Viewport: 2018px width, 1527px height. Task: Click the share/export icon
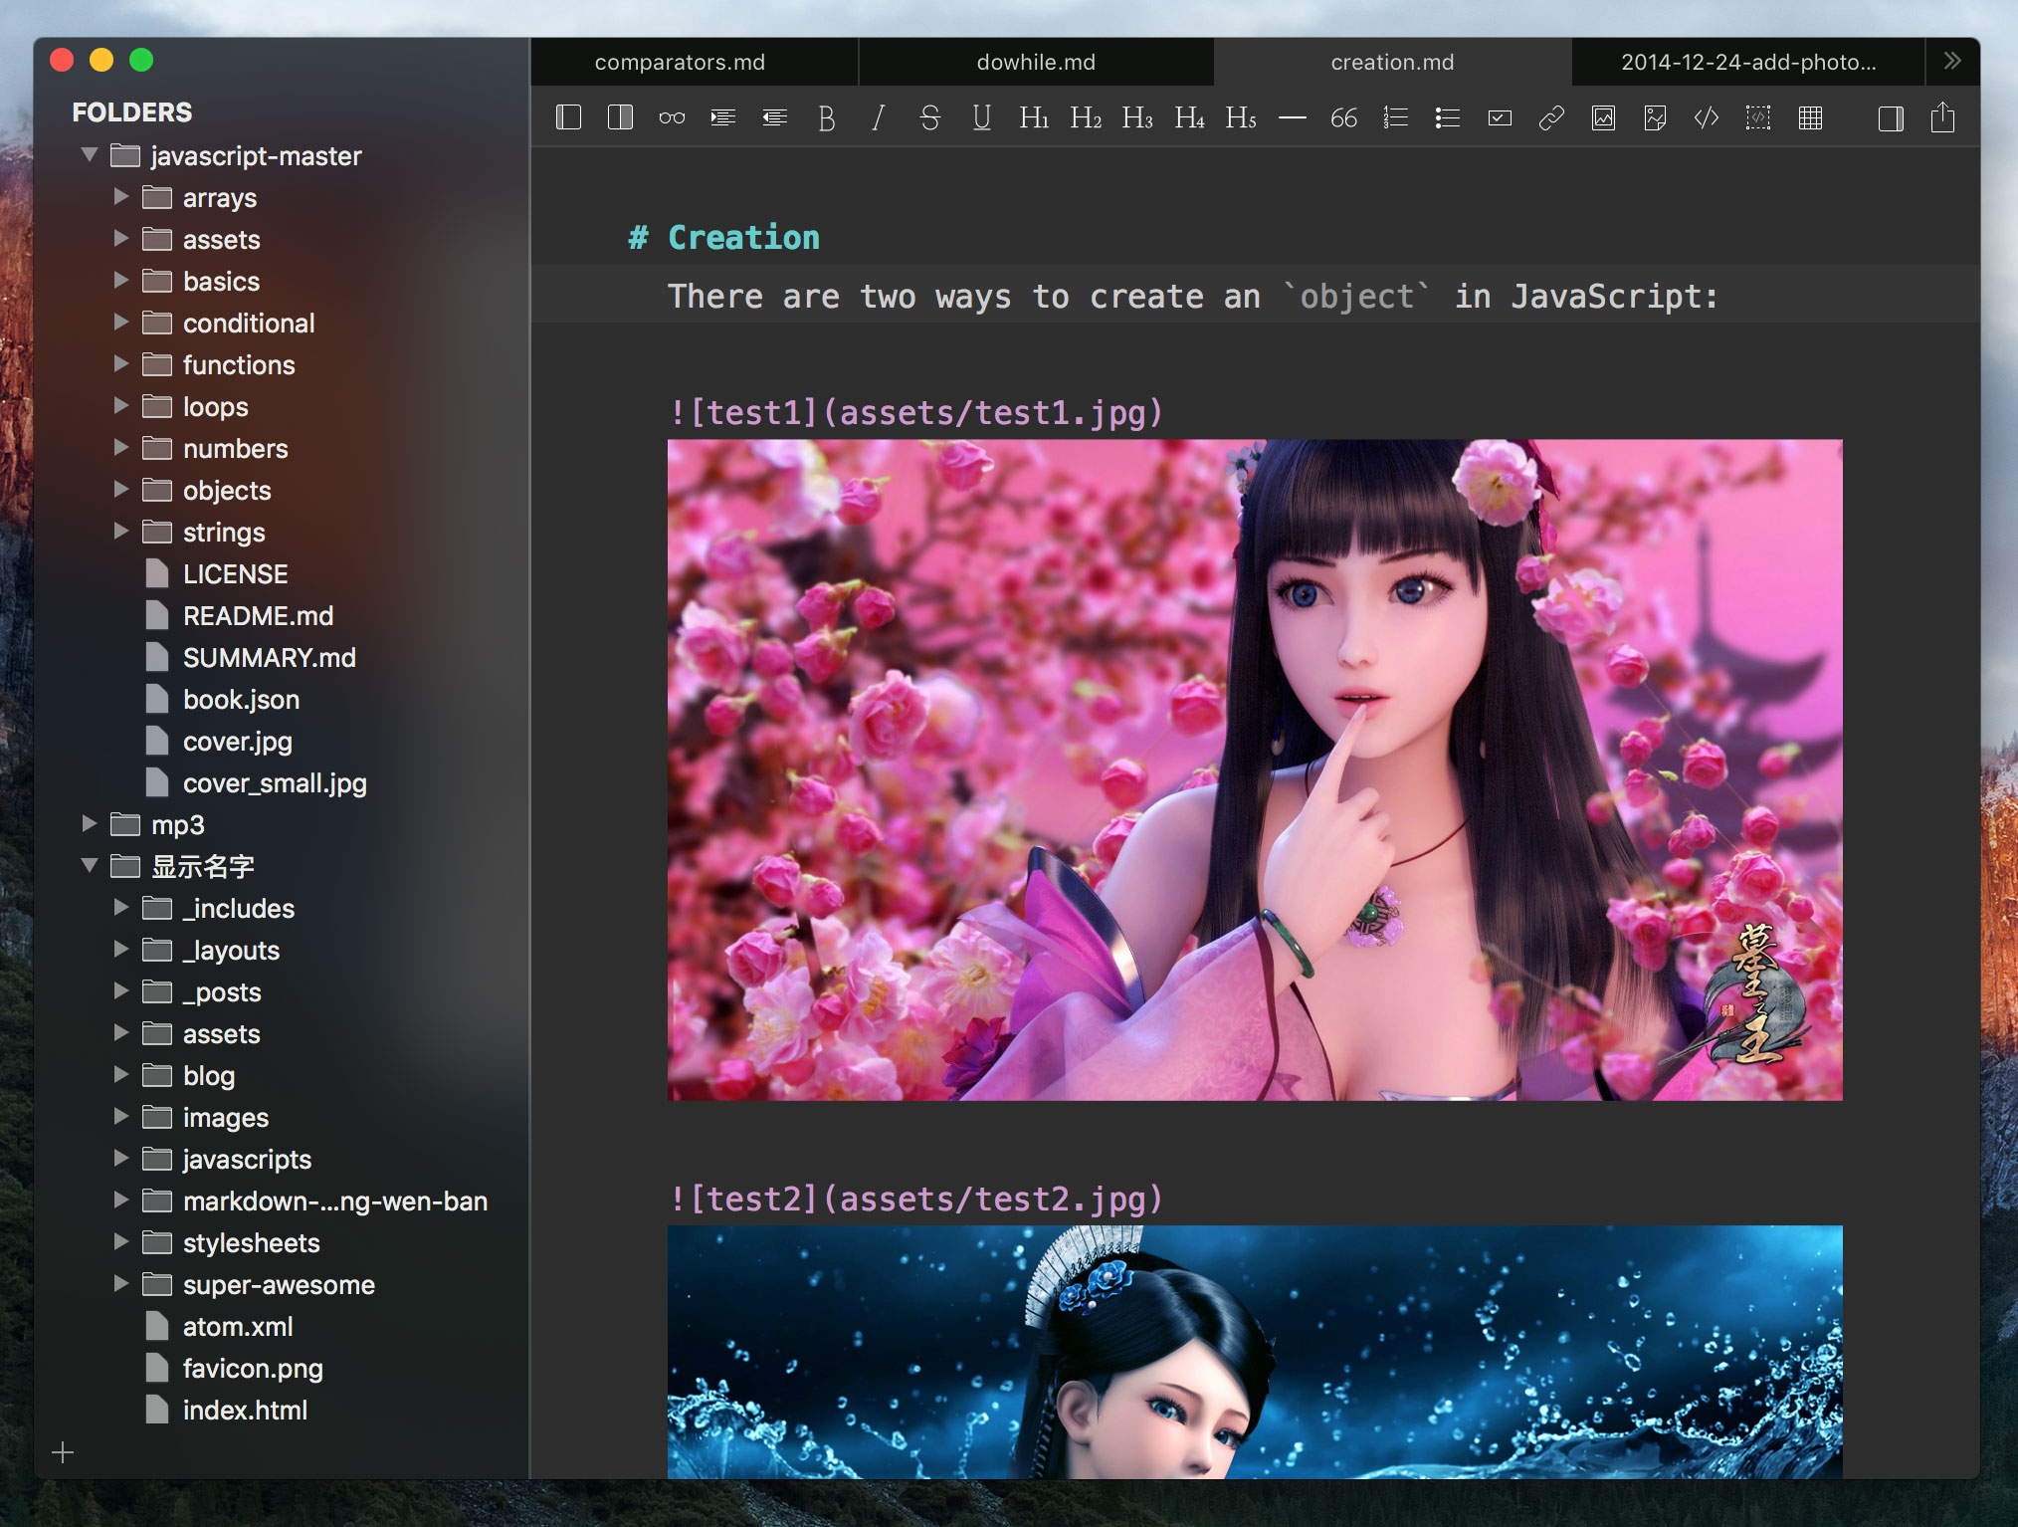pos(1941,118)
